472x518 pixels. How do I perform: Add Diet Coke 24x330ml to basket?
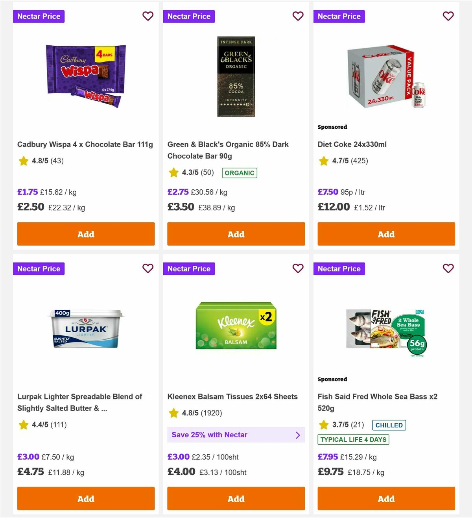pos(386,234)
